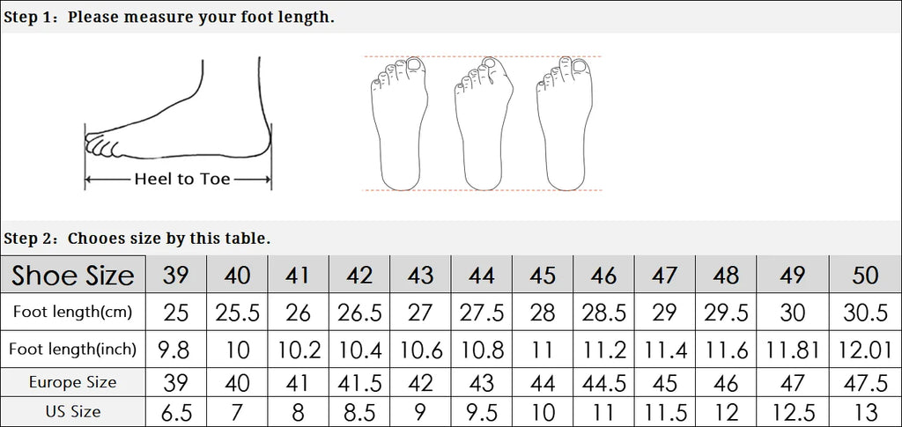Click the 13 US size cell
This screenshot has width=902, height=427.
pos(865,412)
